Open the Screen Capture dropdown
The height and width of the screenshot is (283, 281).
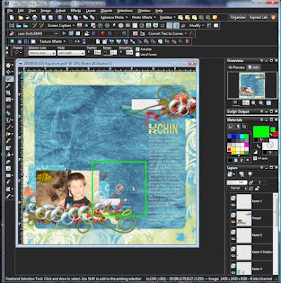[x=61, y=25]
